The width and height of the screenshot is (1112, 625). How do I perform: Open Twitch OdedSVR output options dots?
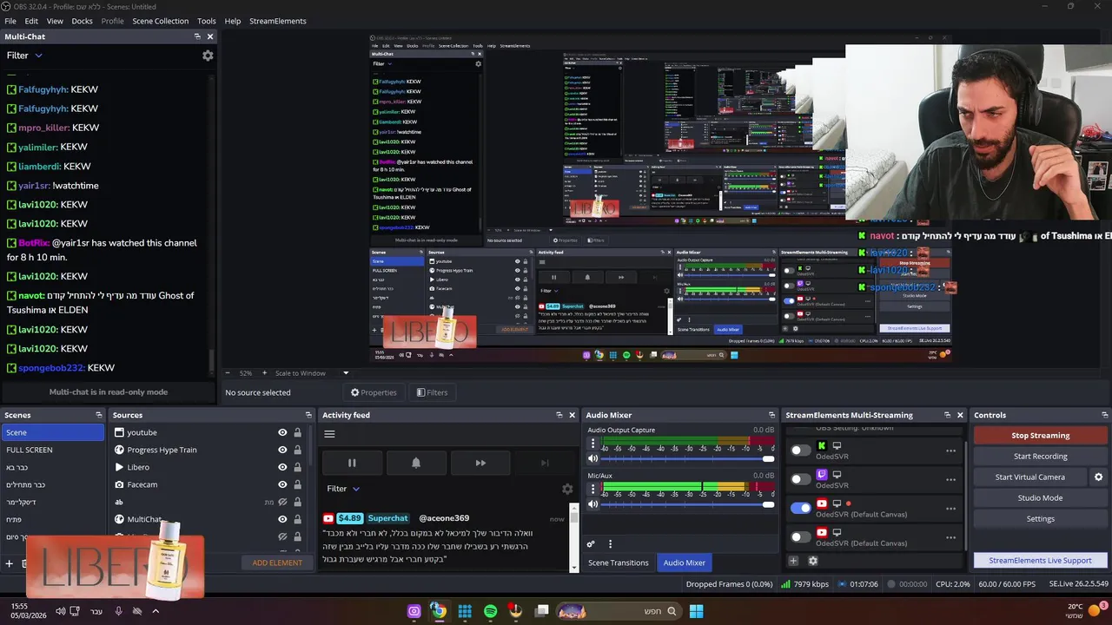coord(951,479)
